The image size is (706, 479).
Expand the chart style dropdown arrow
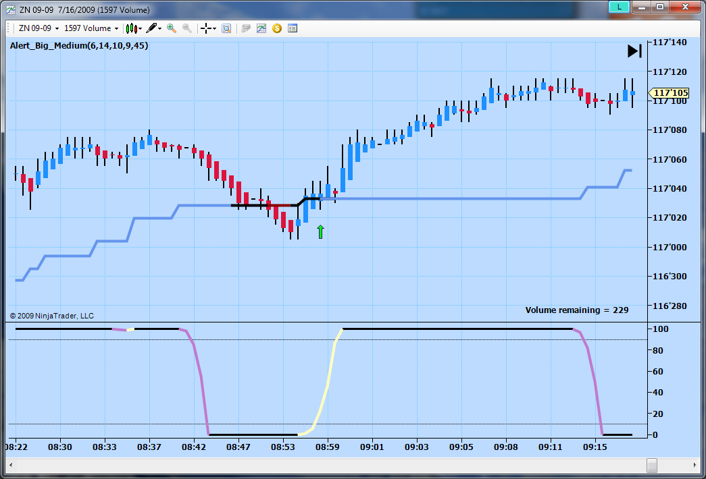(x=141, y=29)
